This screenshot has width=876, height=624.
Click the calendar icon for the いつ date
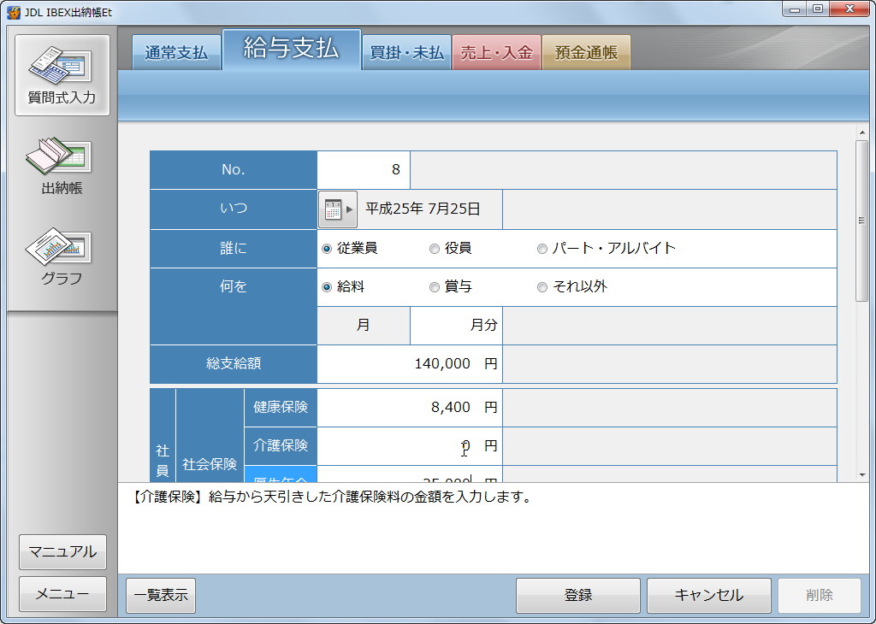pyautogui.click(x=334, y=209)
